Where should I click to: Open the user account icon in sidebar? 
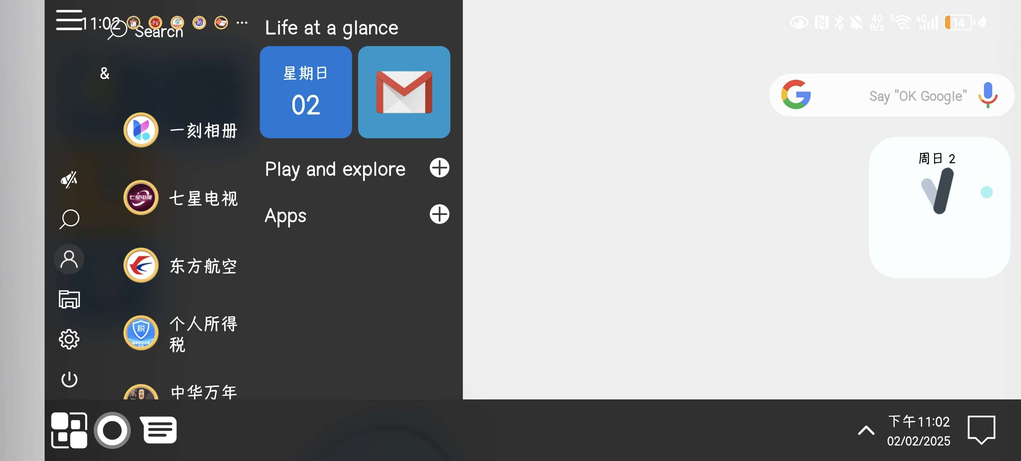pyautogui.click(x=69, y=260)
